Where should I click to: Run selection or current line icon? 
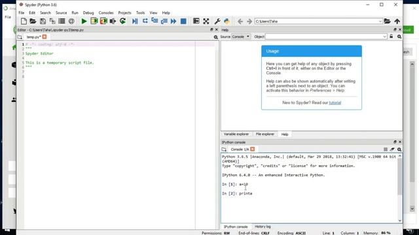(113, 21)
